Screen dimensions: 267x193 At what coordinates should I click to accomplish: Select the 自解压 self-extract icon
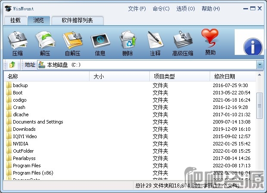73,40
